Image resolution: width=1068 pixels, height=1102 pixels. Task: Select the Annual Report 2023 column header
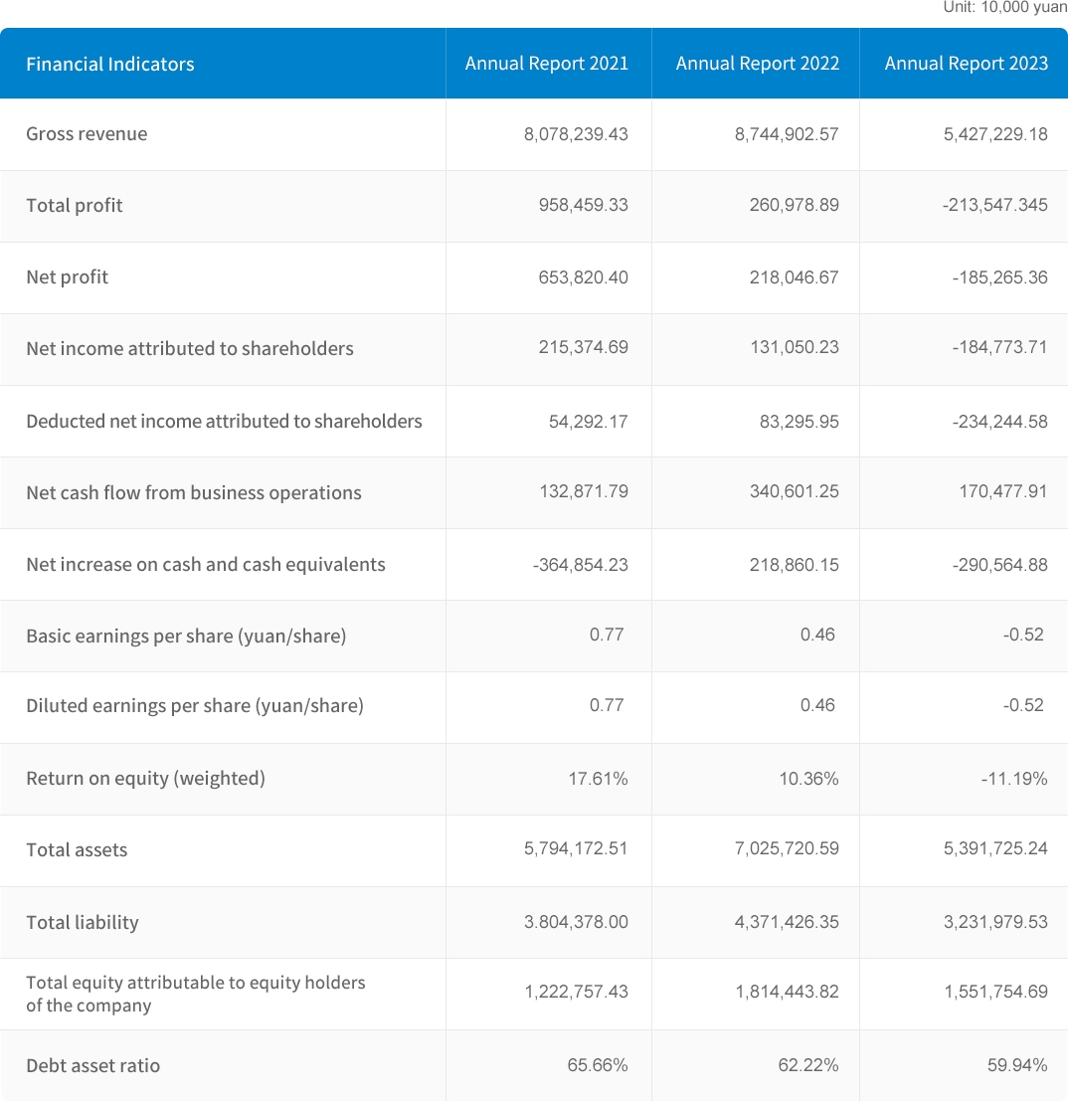point(966,64)
